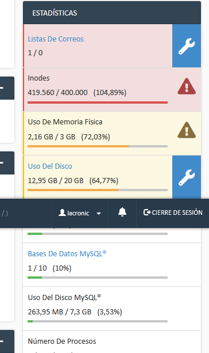This screenshot has width=209, height=353.
Task: Click the Uso Del Disco MySQL row
Action: click(x=112, y=309)
